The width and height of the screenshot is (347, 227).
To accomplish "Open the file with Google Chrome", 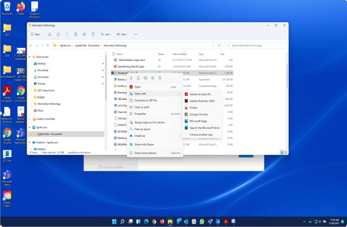I will click(202, 115).
